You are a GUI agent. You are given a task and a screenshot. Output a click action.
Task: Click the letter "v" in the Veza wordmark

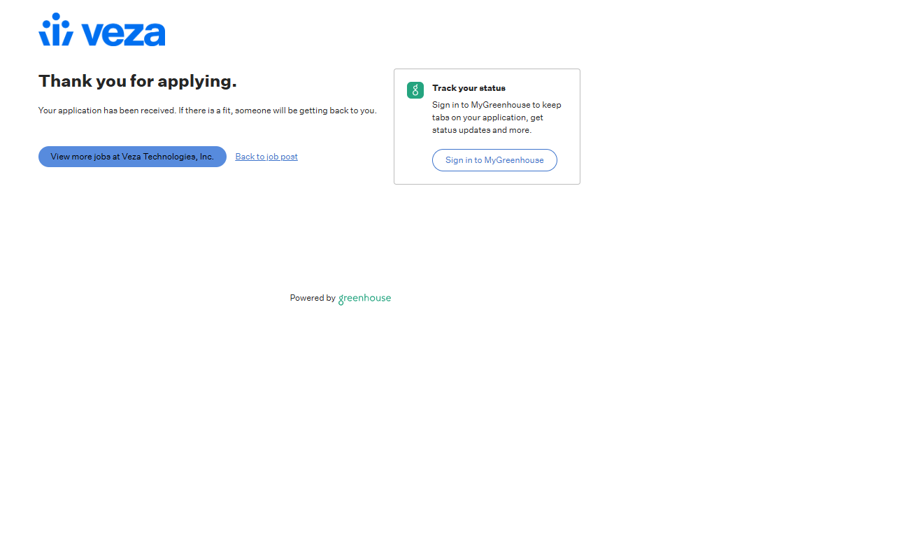point(92,34)
